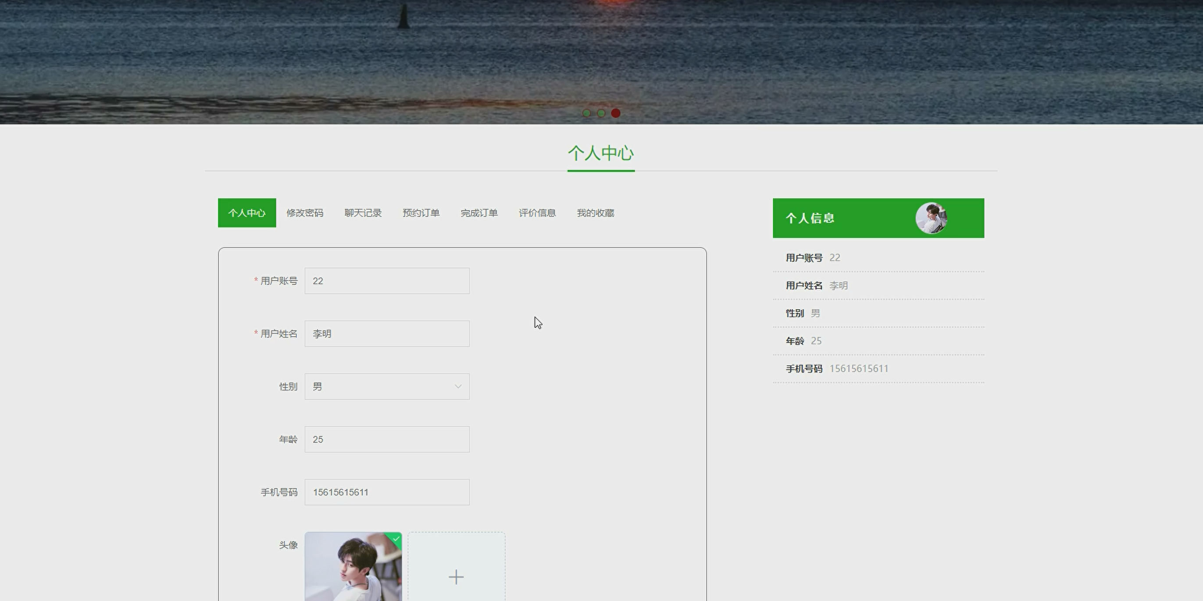1203x601 pixels.
Task: Edit the 年龄 input field
Action: [387, 439]
